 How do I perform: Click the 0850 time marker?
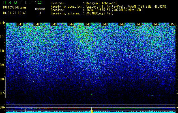tap(172, 24)
